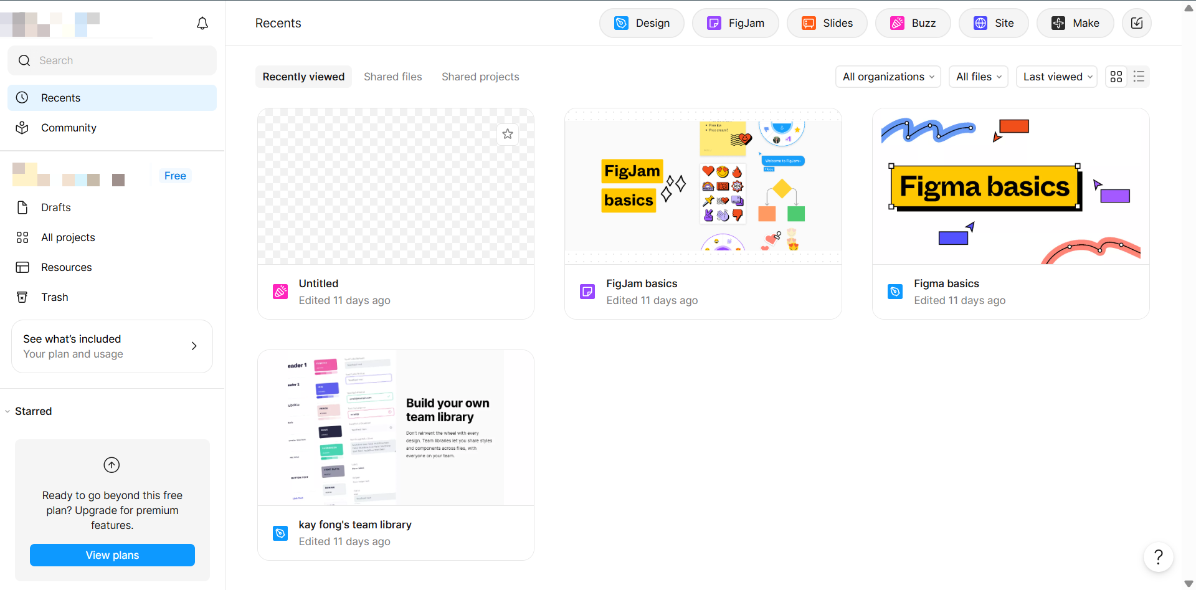Create a new Design file
This screenshot has height=590, width=1196.
pos(642,23)
